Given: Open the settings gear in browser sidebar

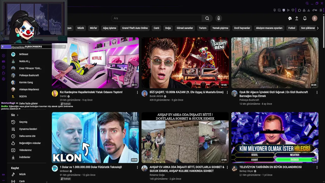Looking at the screenshot, I should 3,79.
